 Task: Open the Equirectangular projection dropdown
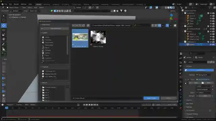(x=204, y=89)
